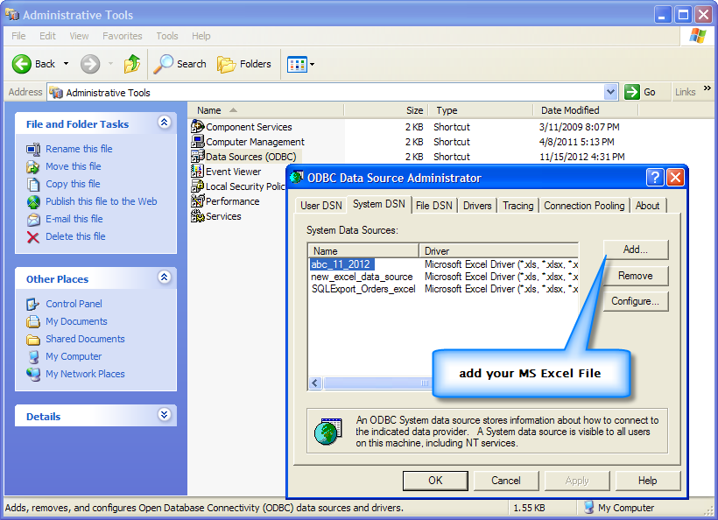
Task: Open the File menu
Action: pos(18,36)
